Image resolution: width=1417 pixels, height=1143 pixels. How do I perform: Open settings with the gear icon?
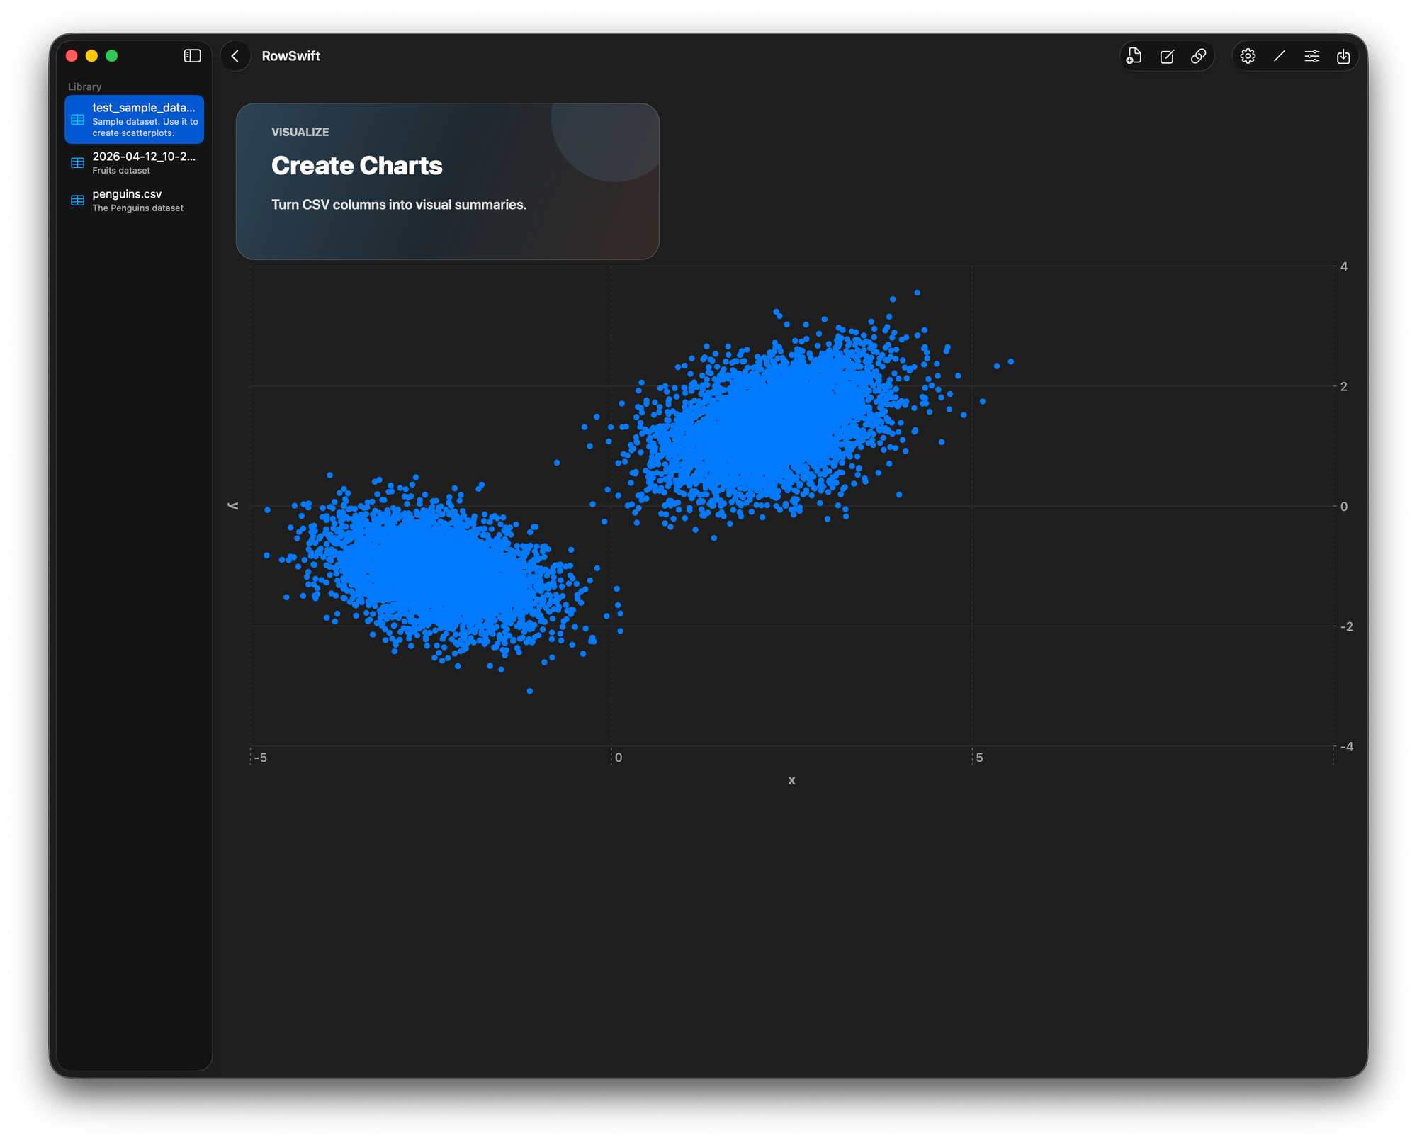[1248, 56]
